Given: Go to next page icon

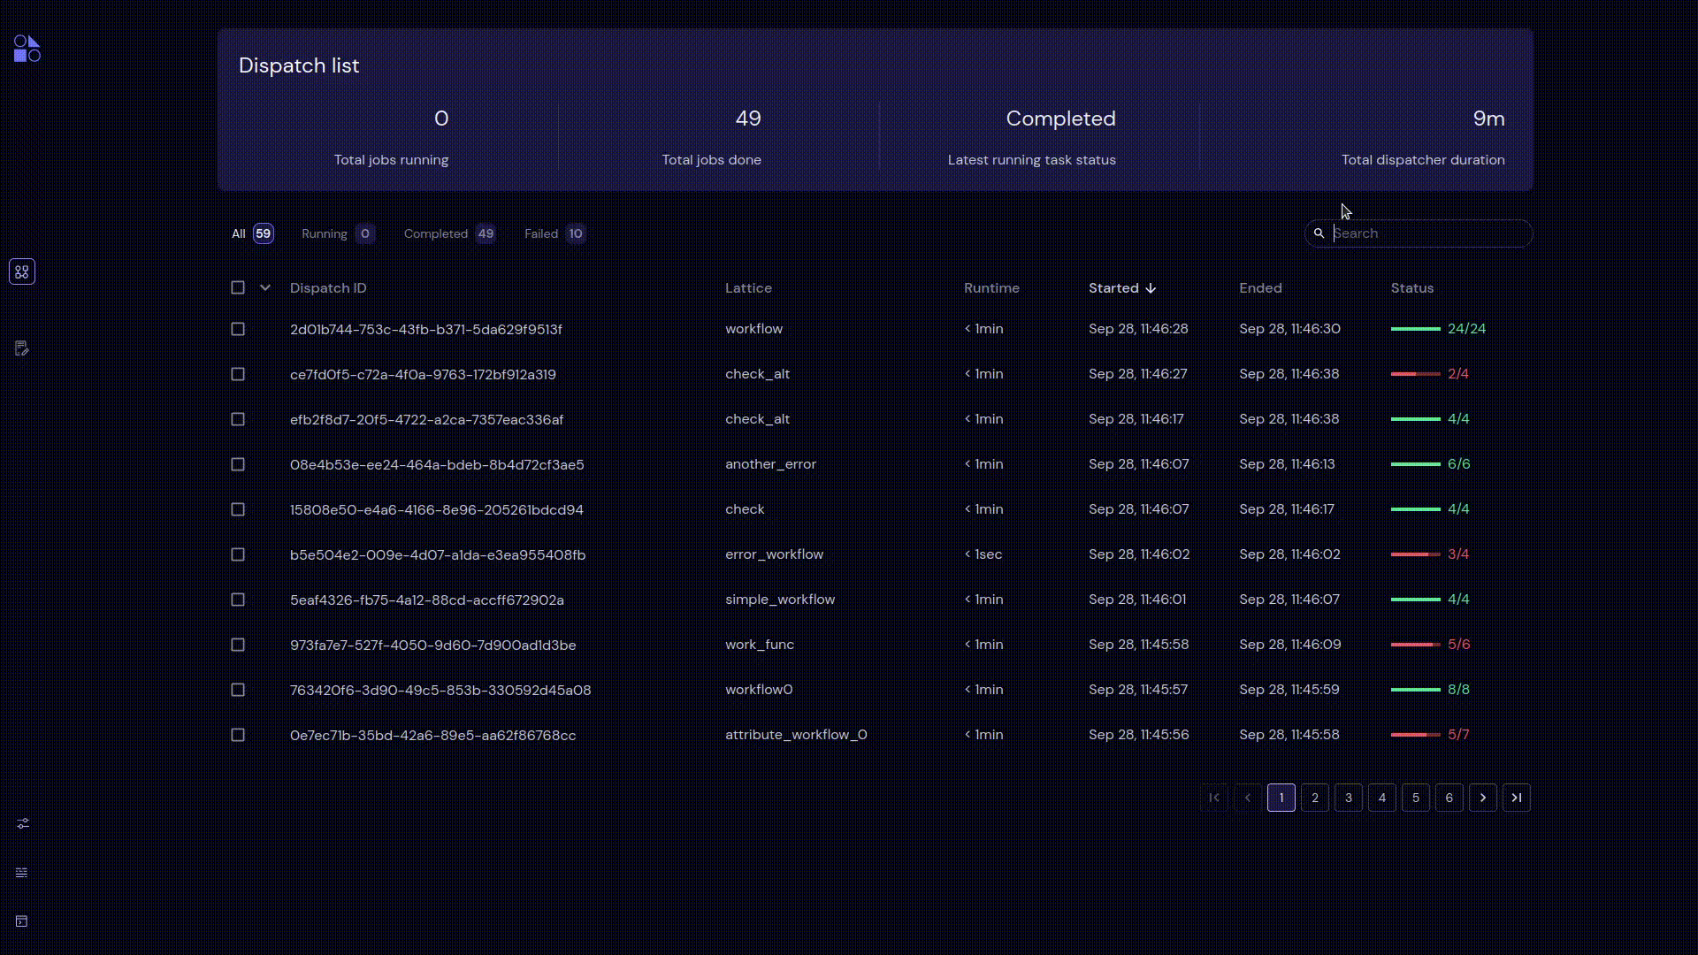Looking at the screenshot, I should tap(1483, 798).
